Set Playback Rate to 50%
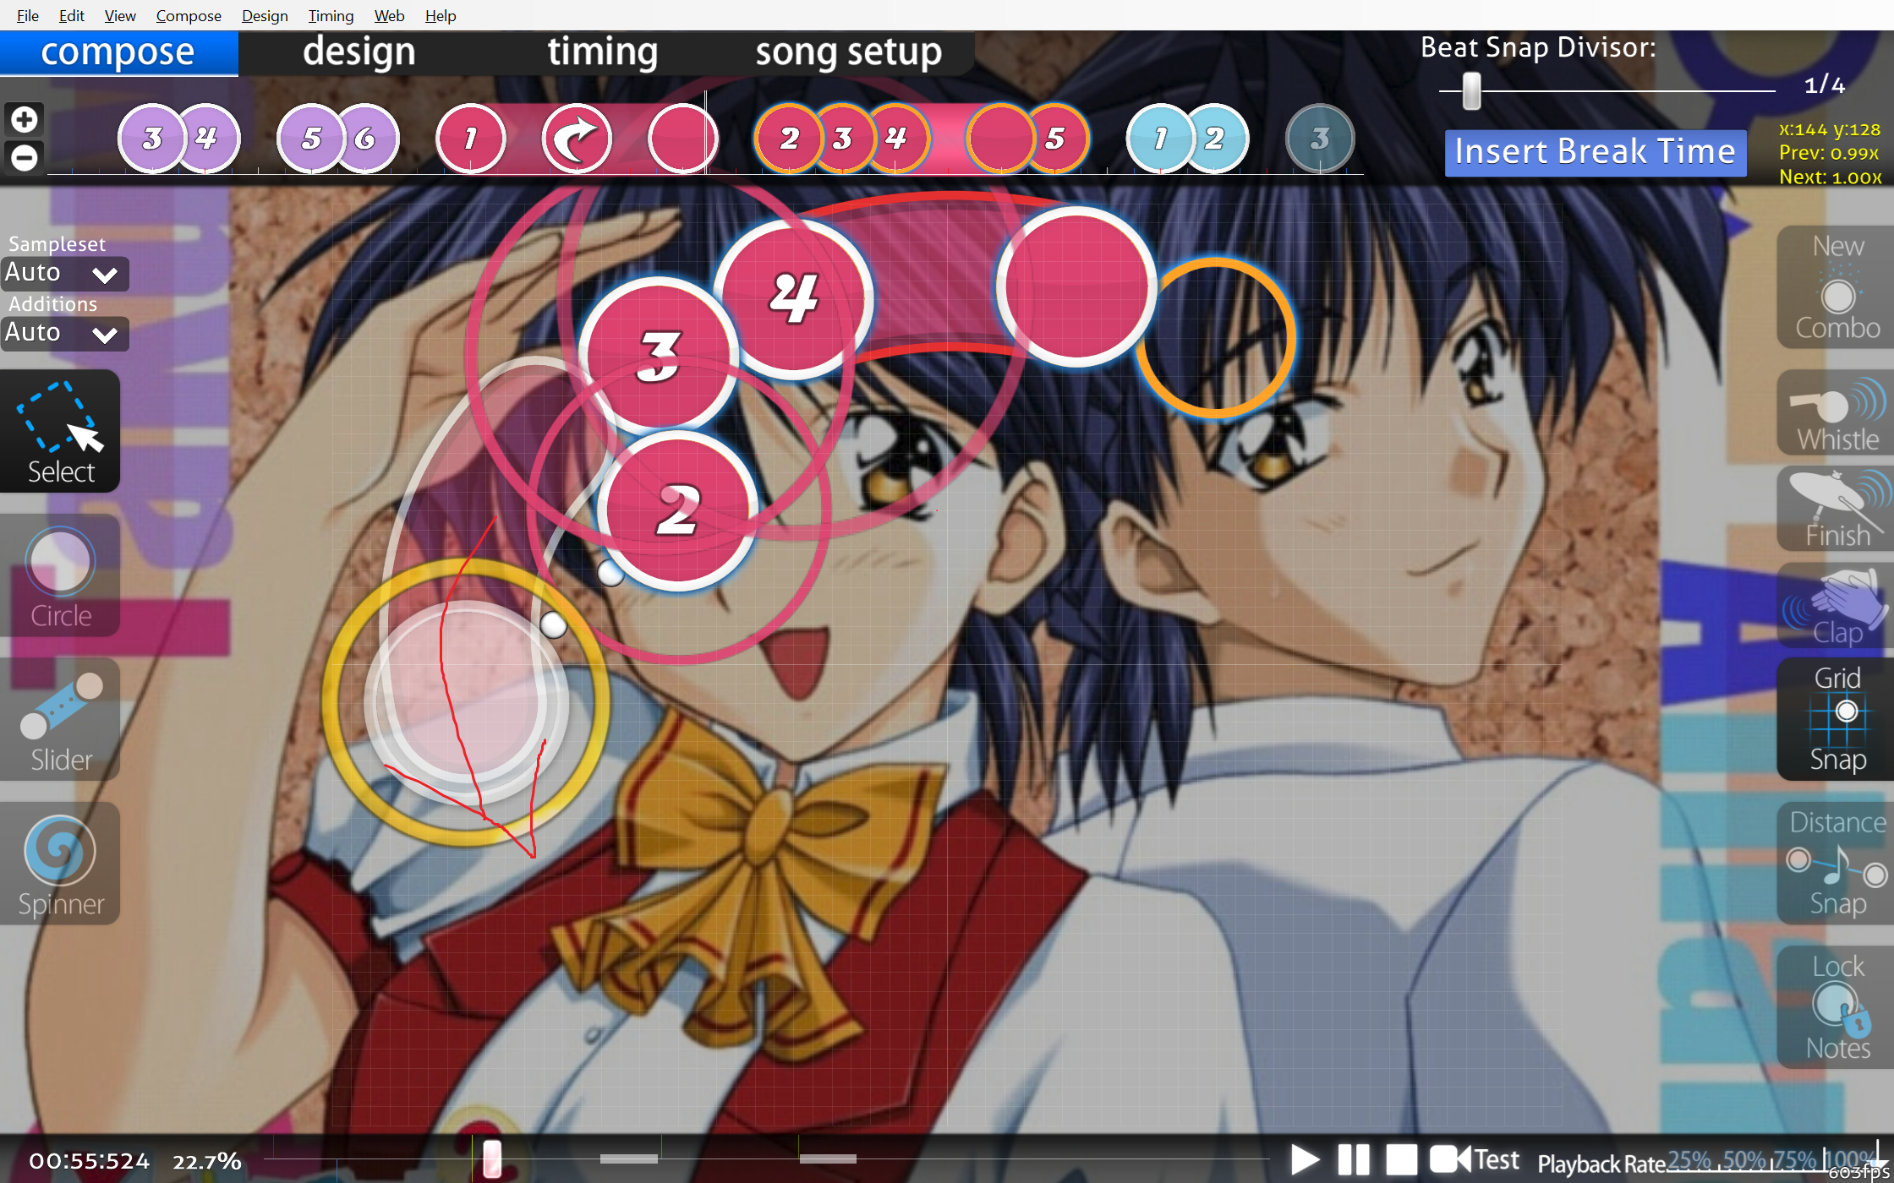1894x1183 pixels. click(x=1743, y=1160)
